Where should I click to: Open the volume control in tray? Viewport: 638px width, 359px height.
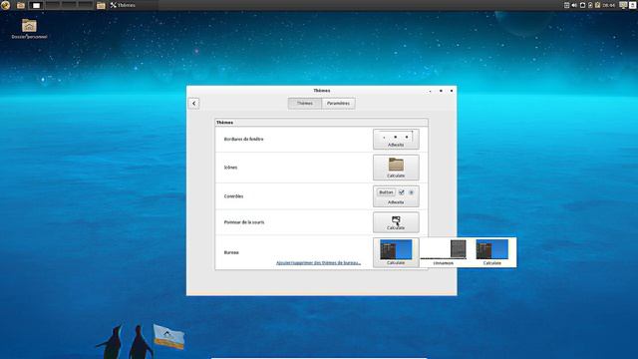tap(574, 5)
